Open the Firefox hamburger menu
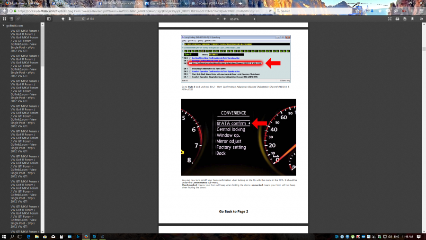 tap(421, 11)
